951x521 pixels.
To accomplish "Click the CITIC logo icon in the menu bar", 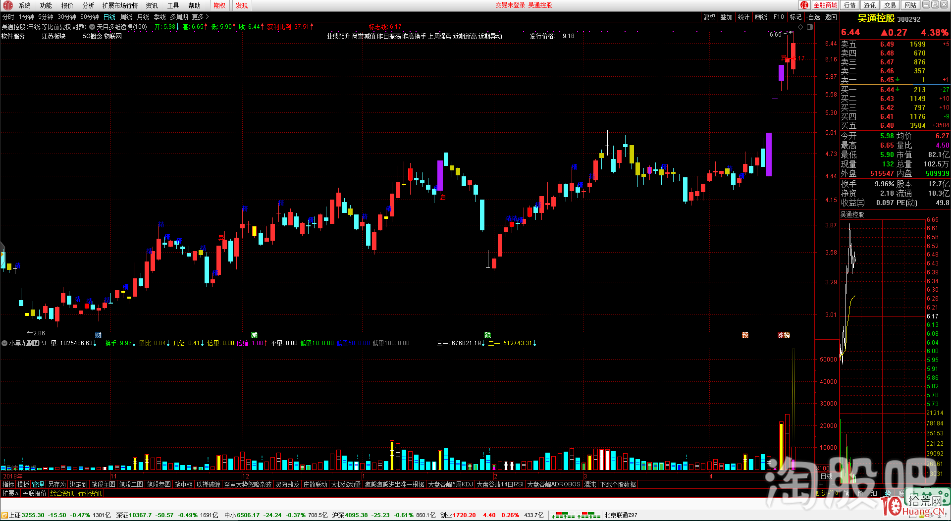I will pos(8,5).
